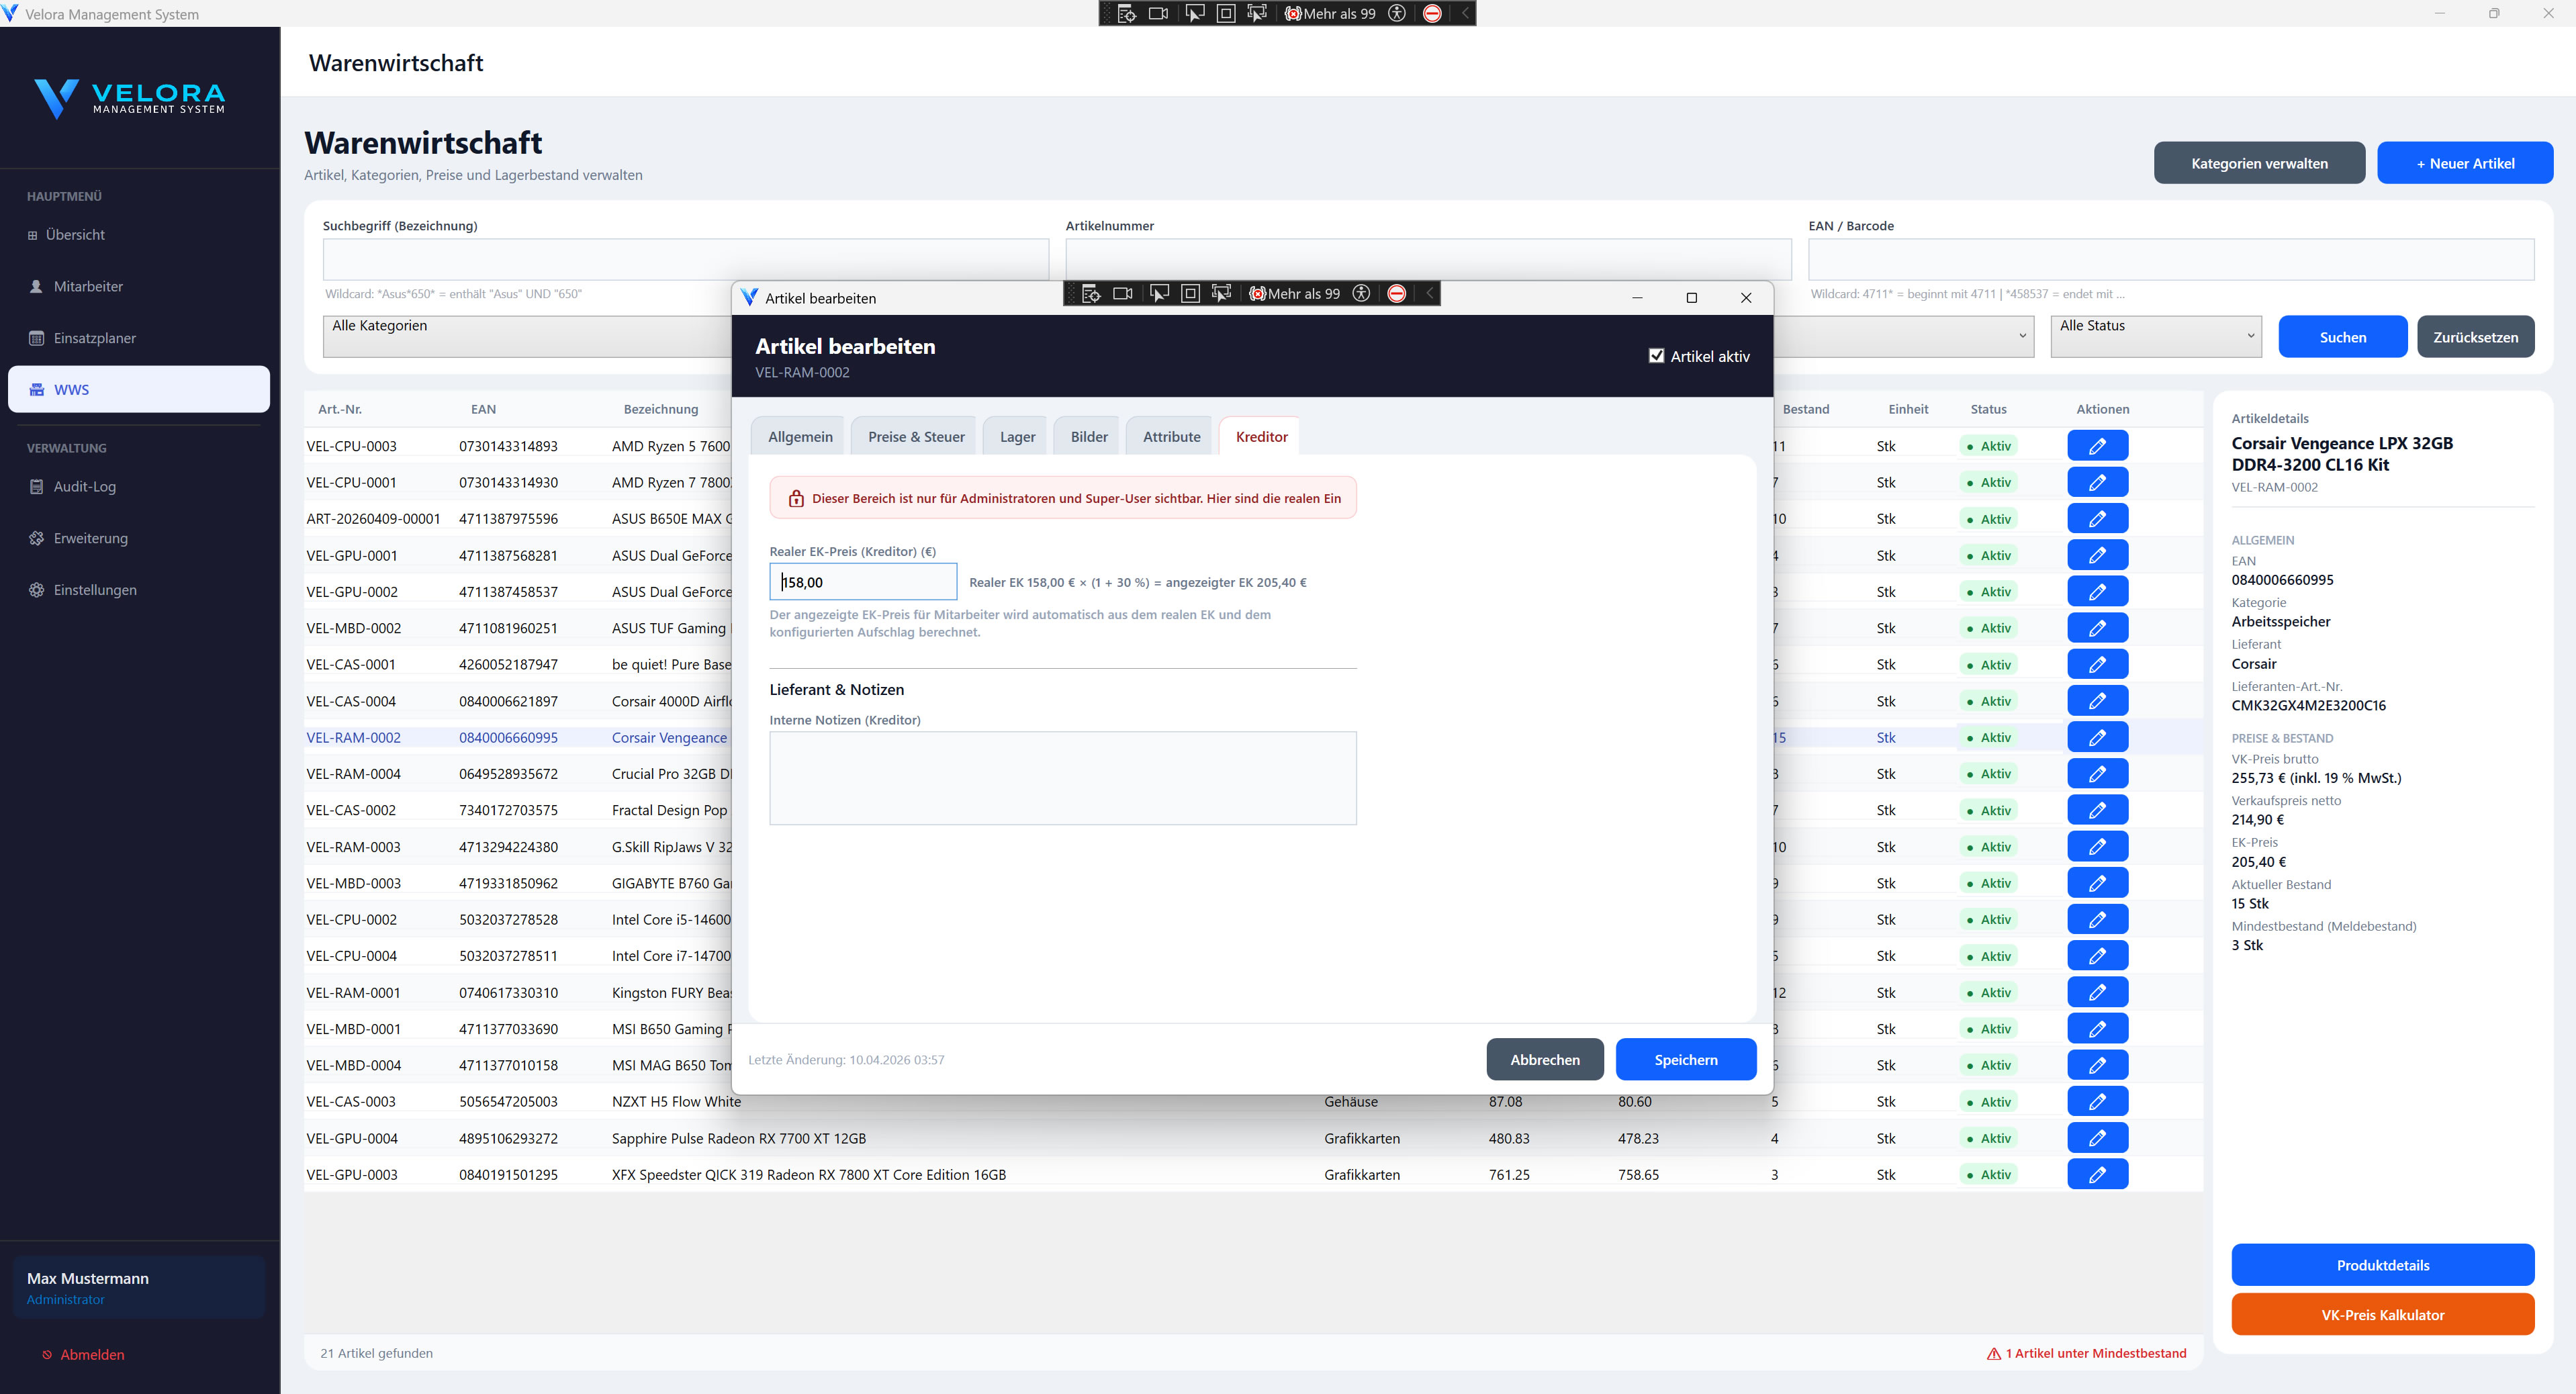The image size is (2576, 1394).
Task: Click the Speichern button
Action: 1685,1060
